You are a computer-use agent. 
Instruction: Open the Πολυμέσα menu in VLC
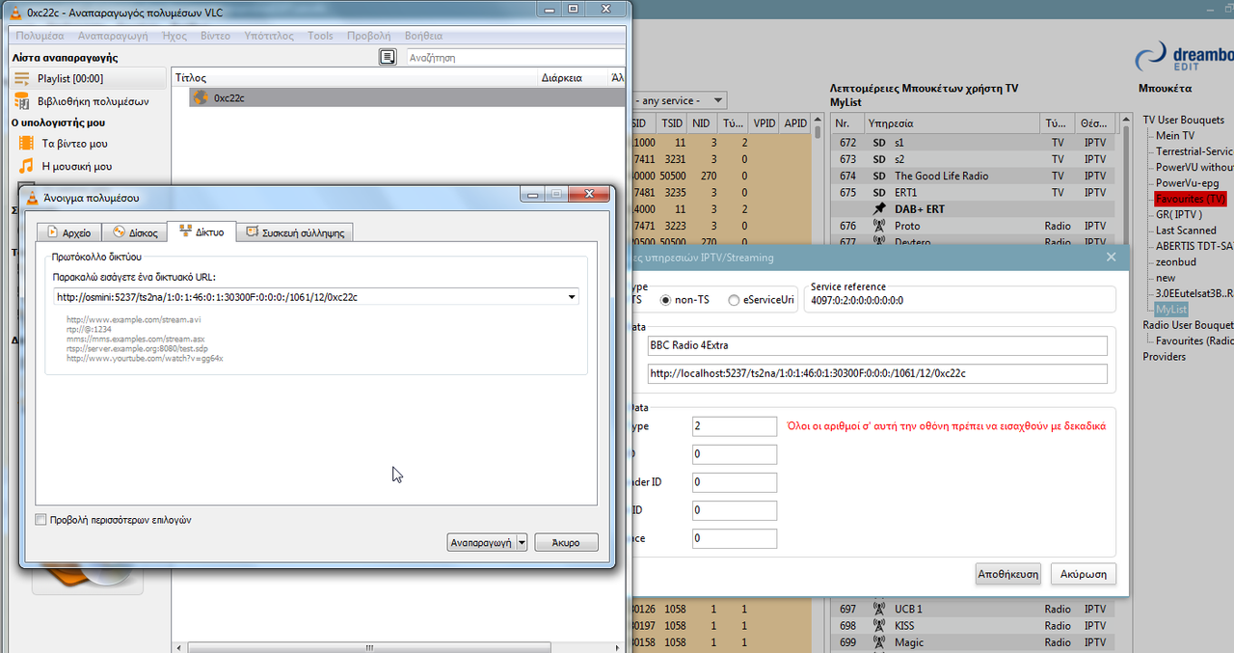40,36
